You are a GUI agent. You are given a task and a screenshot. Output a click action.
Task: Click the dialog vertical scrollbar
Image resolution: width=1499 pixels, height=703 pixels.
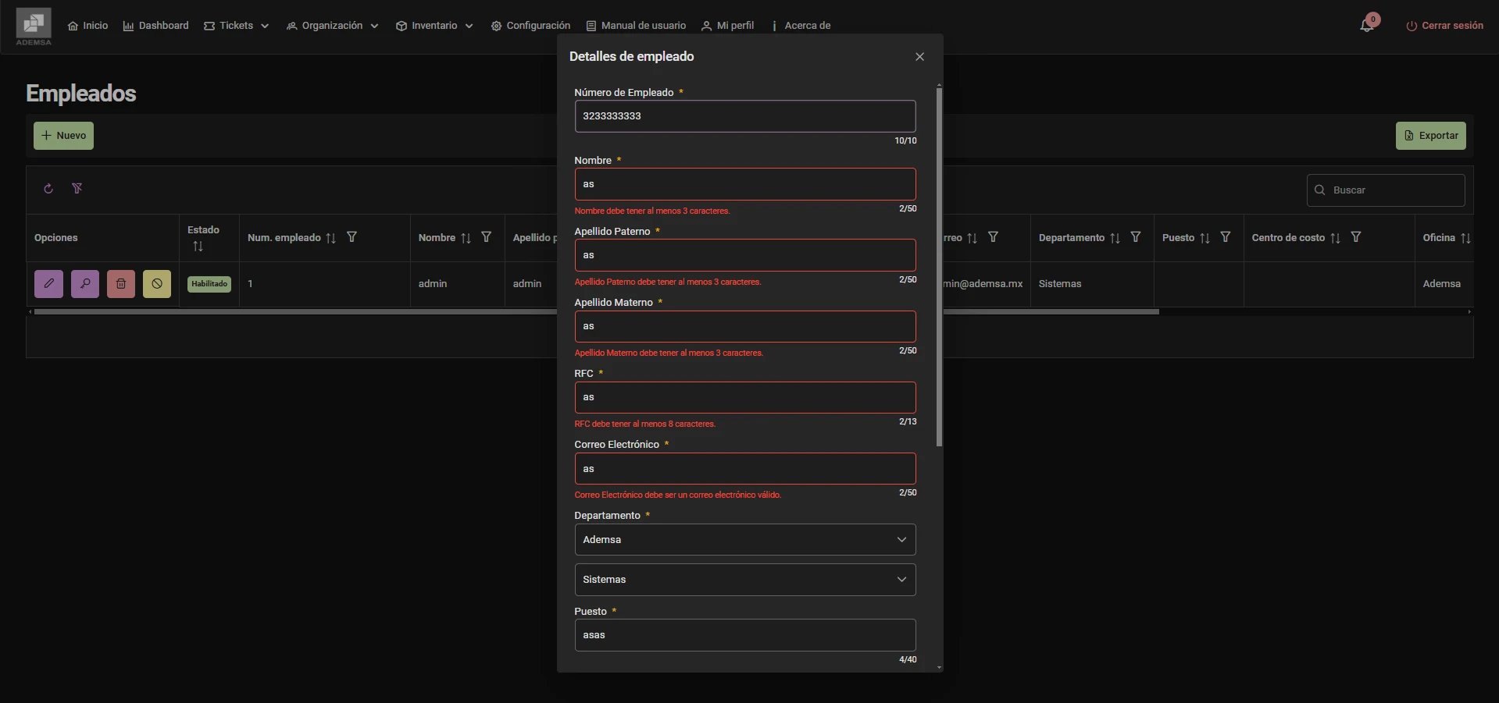[x=939, y=267]
